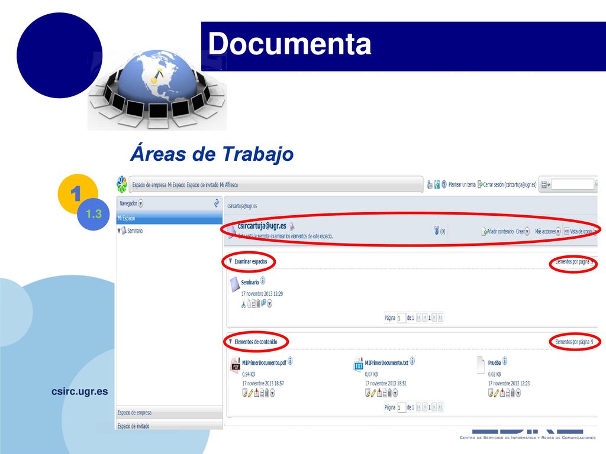Show info icon next to Prueba
The image size is (606, 454).
[x=505, y=361]
